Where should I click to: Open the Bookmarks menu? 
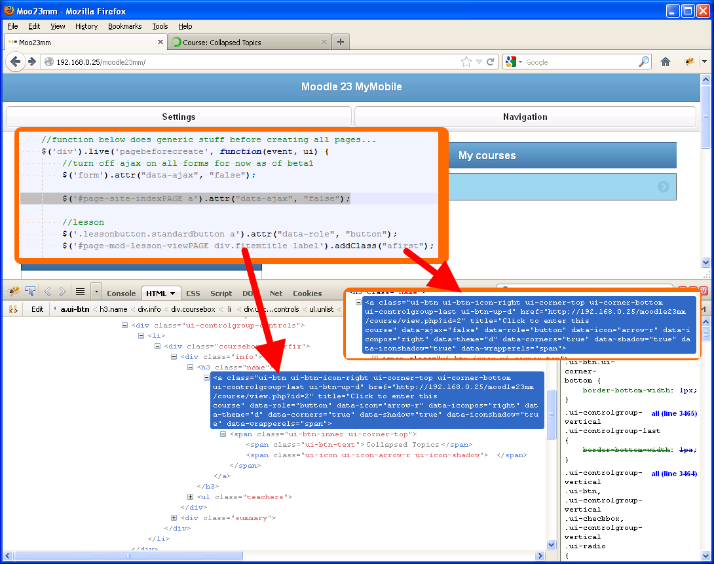pyautogui.click(x=124, y=26)
